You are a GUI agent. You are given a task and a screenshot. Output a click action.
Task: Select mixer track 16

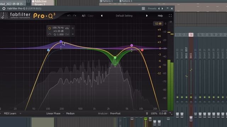click(x=200, y=35)
